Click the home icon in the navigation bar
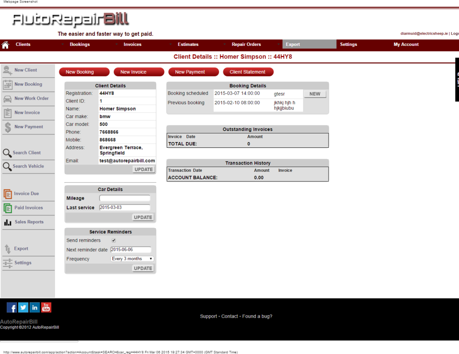Viewport: 459px width, 354px height. click(x=5, y=44)
